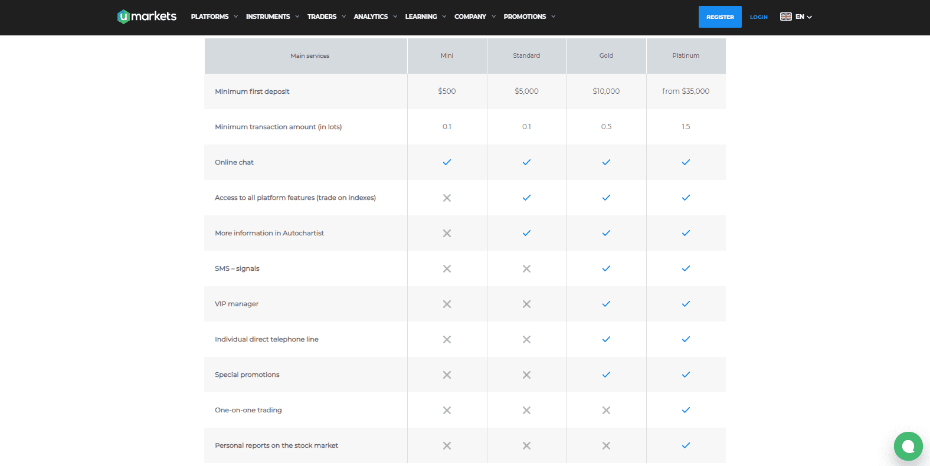Select the Platinum column header
Screen dimensions: 930x466
tap(686, 55)
